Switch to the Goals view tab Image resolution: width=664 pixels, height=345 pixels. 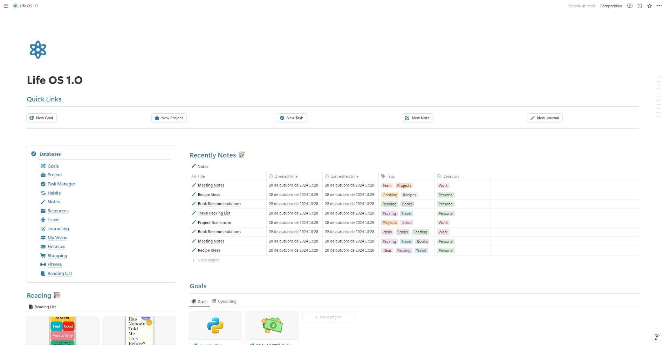pos(199,302)
